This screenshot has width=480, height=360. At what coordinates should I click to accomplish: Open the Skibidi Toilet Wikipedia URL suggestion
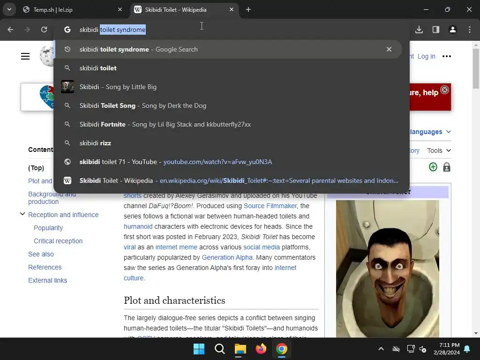(228, 180)
